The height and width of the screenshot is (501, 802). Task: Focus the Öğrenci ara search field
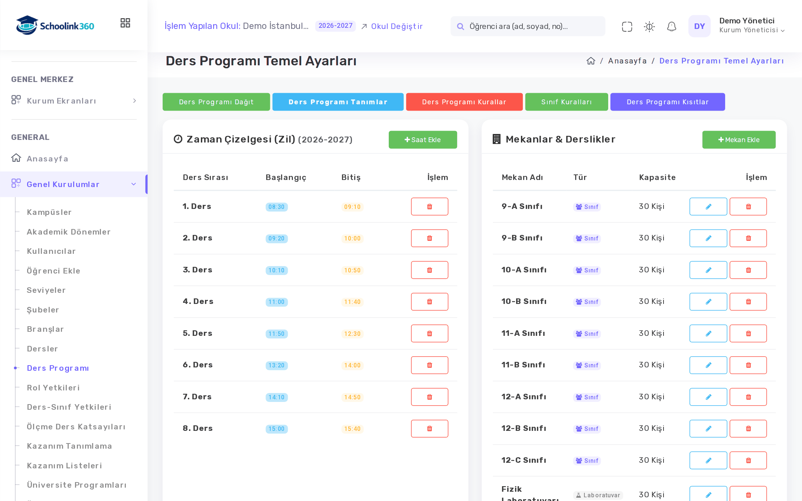pyautogui.click(x=528, y=26)
